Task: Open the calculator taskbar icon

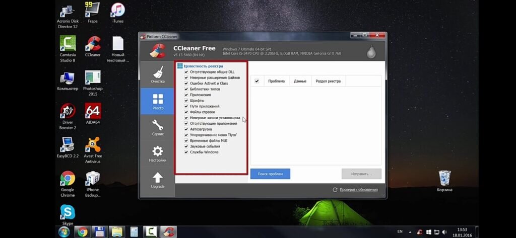Action: pos(134,232)
